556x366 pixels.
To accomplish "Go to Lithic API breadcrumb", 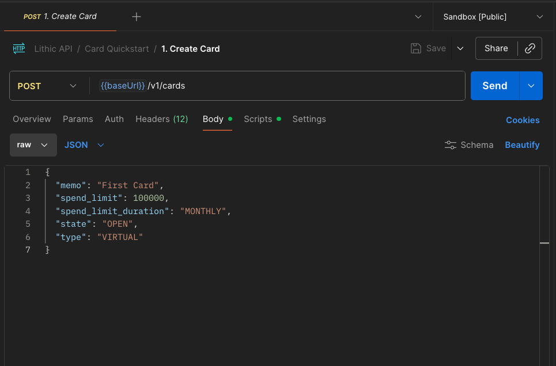I will (x=53, y=49).
